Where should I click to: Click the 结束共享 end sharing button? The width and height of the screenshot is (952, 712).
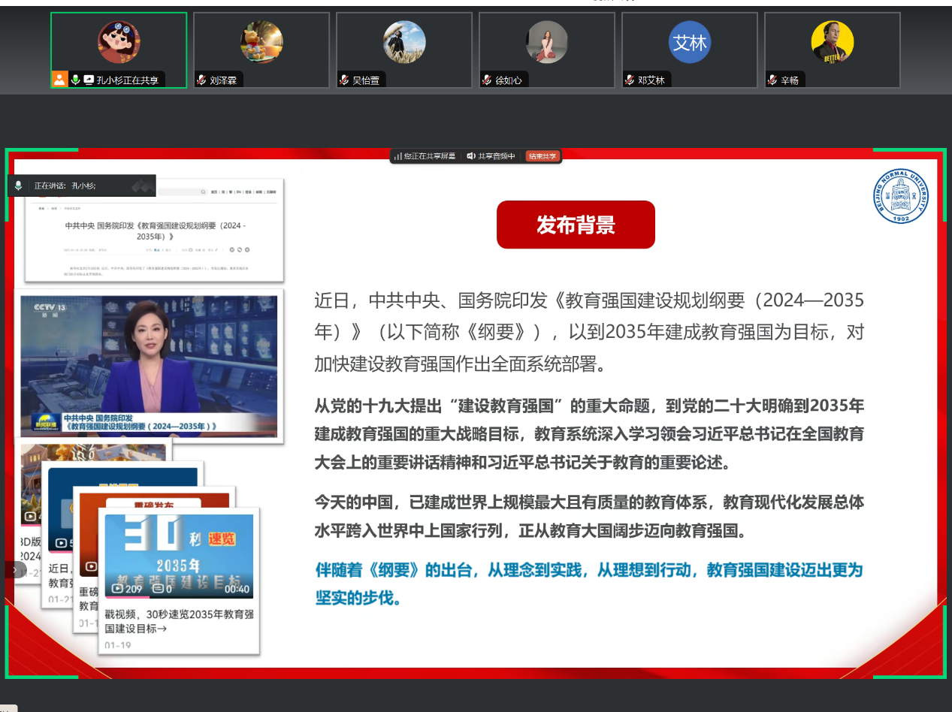[542, 156]
